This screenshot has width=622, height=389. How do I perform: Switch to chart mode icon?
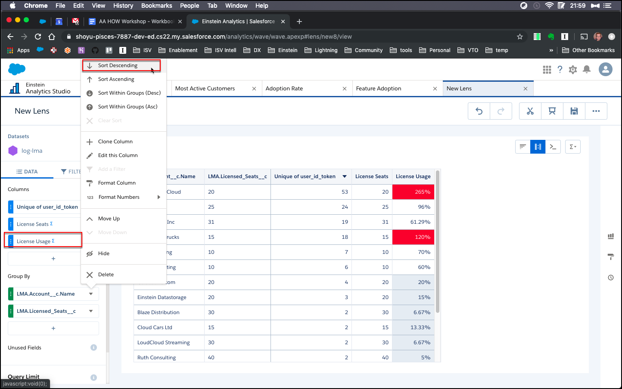click(x=522, y=147)
